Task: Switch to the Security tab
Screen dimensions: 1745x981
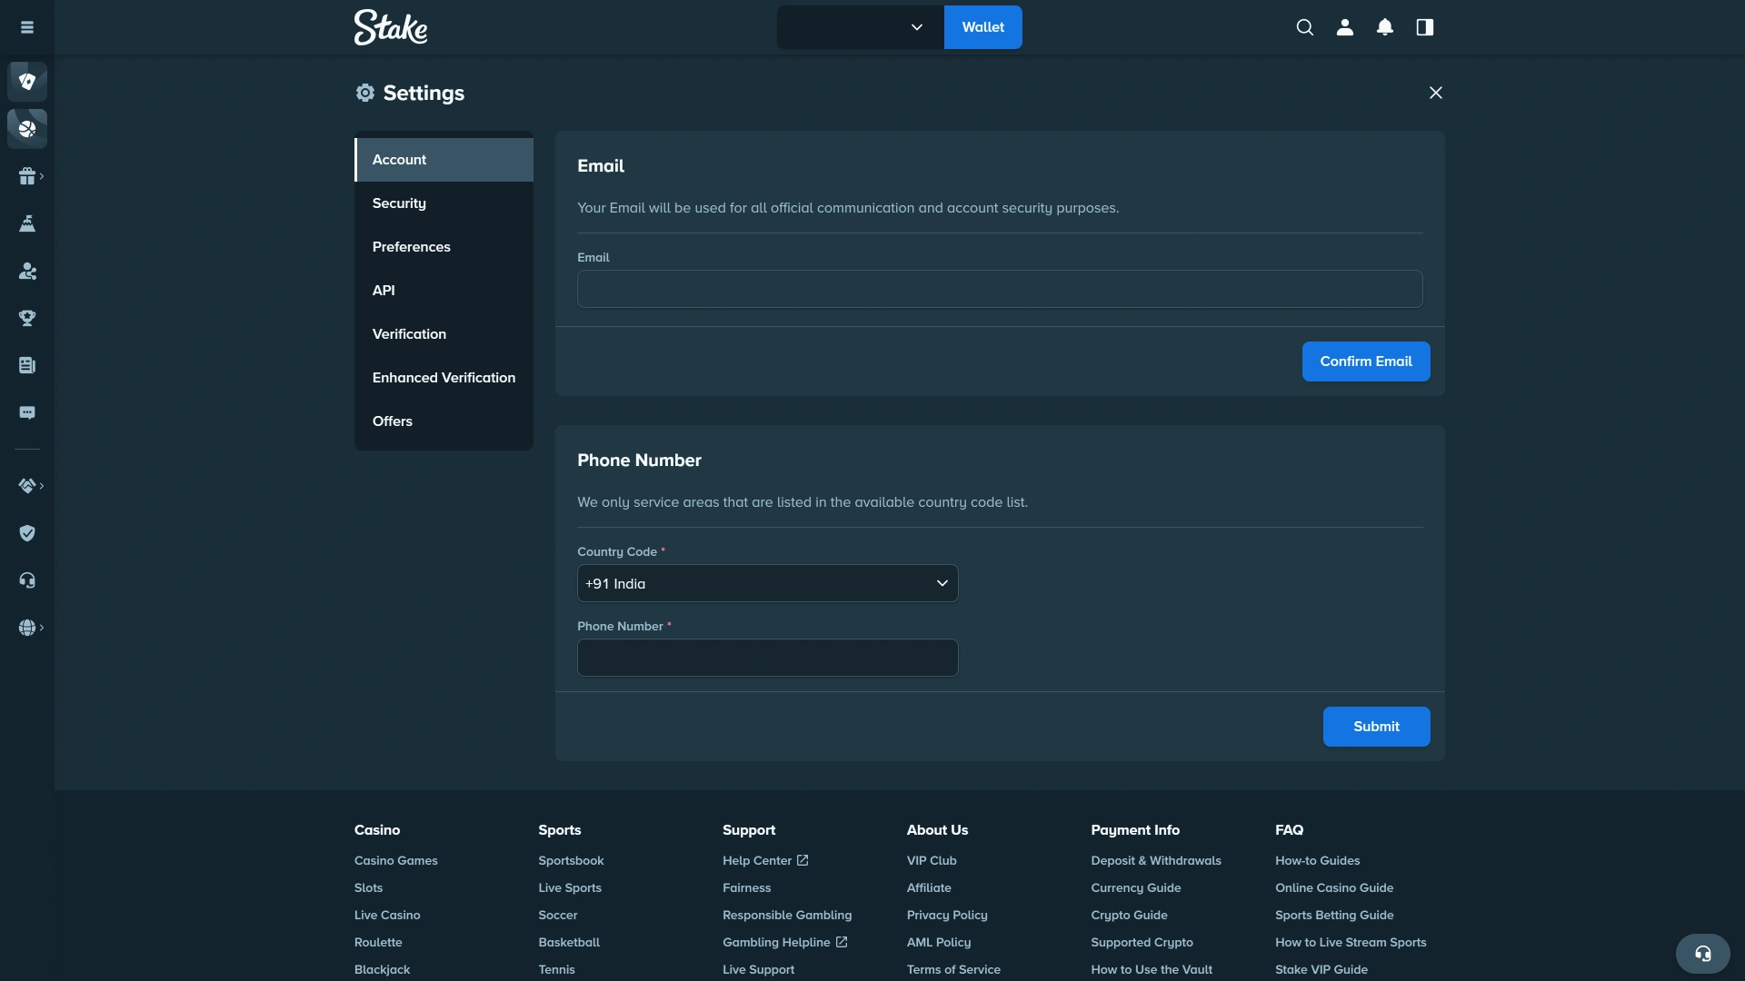Action: [444, 203]
